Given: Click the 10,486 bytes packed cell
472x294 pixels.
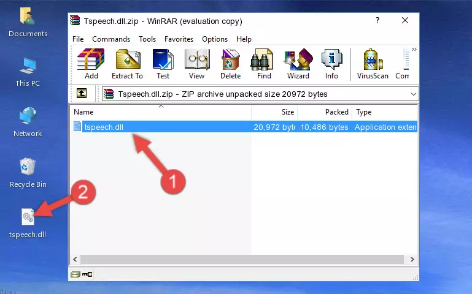Looking at the screenshot, I should point(324,127).
